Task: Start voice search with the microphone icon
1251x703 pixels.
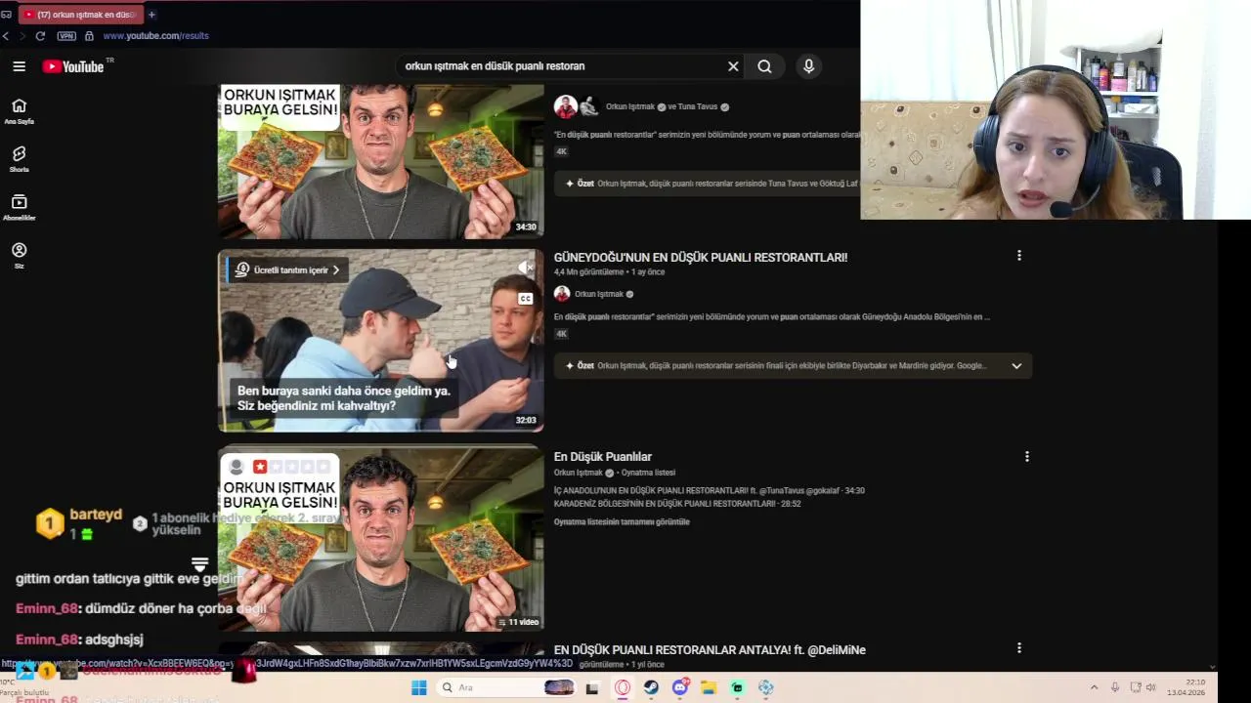Action: tap(808, 66)
